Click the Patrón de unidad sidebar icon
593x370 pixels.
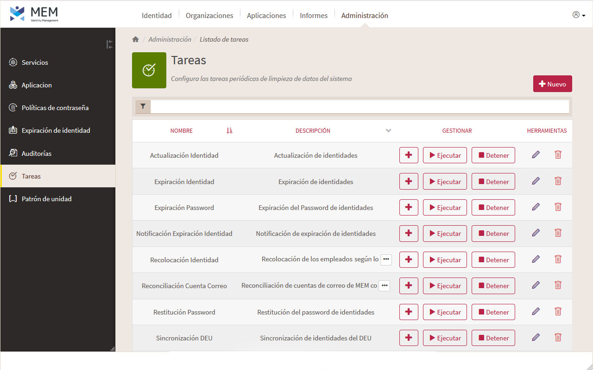pos(13,198)
